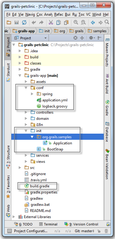Select grails-app in the breadcrumb bar
This screenshot has height=239, width=115.
pyautogui.click(x=24, y=31)
